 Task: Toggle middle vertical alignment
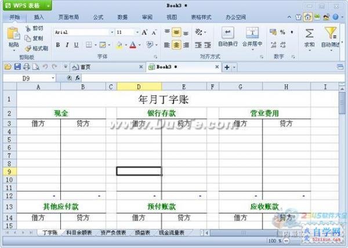tap(176, 33)
